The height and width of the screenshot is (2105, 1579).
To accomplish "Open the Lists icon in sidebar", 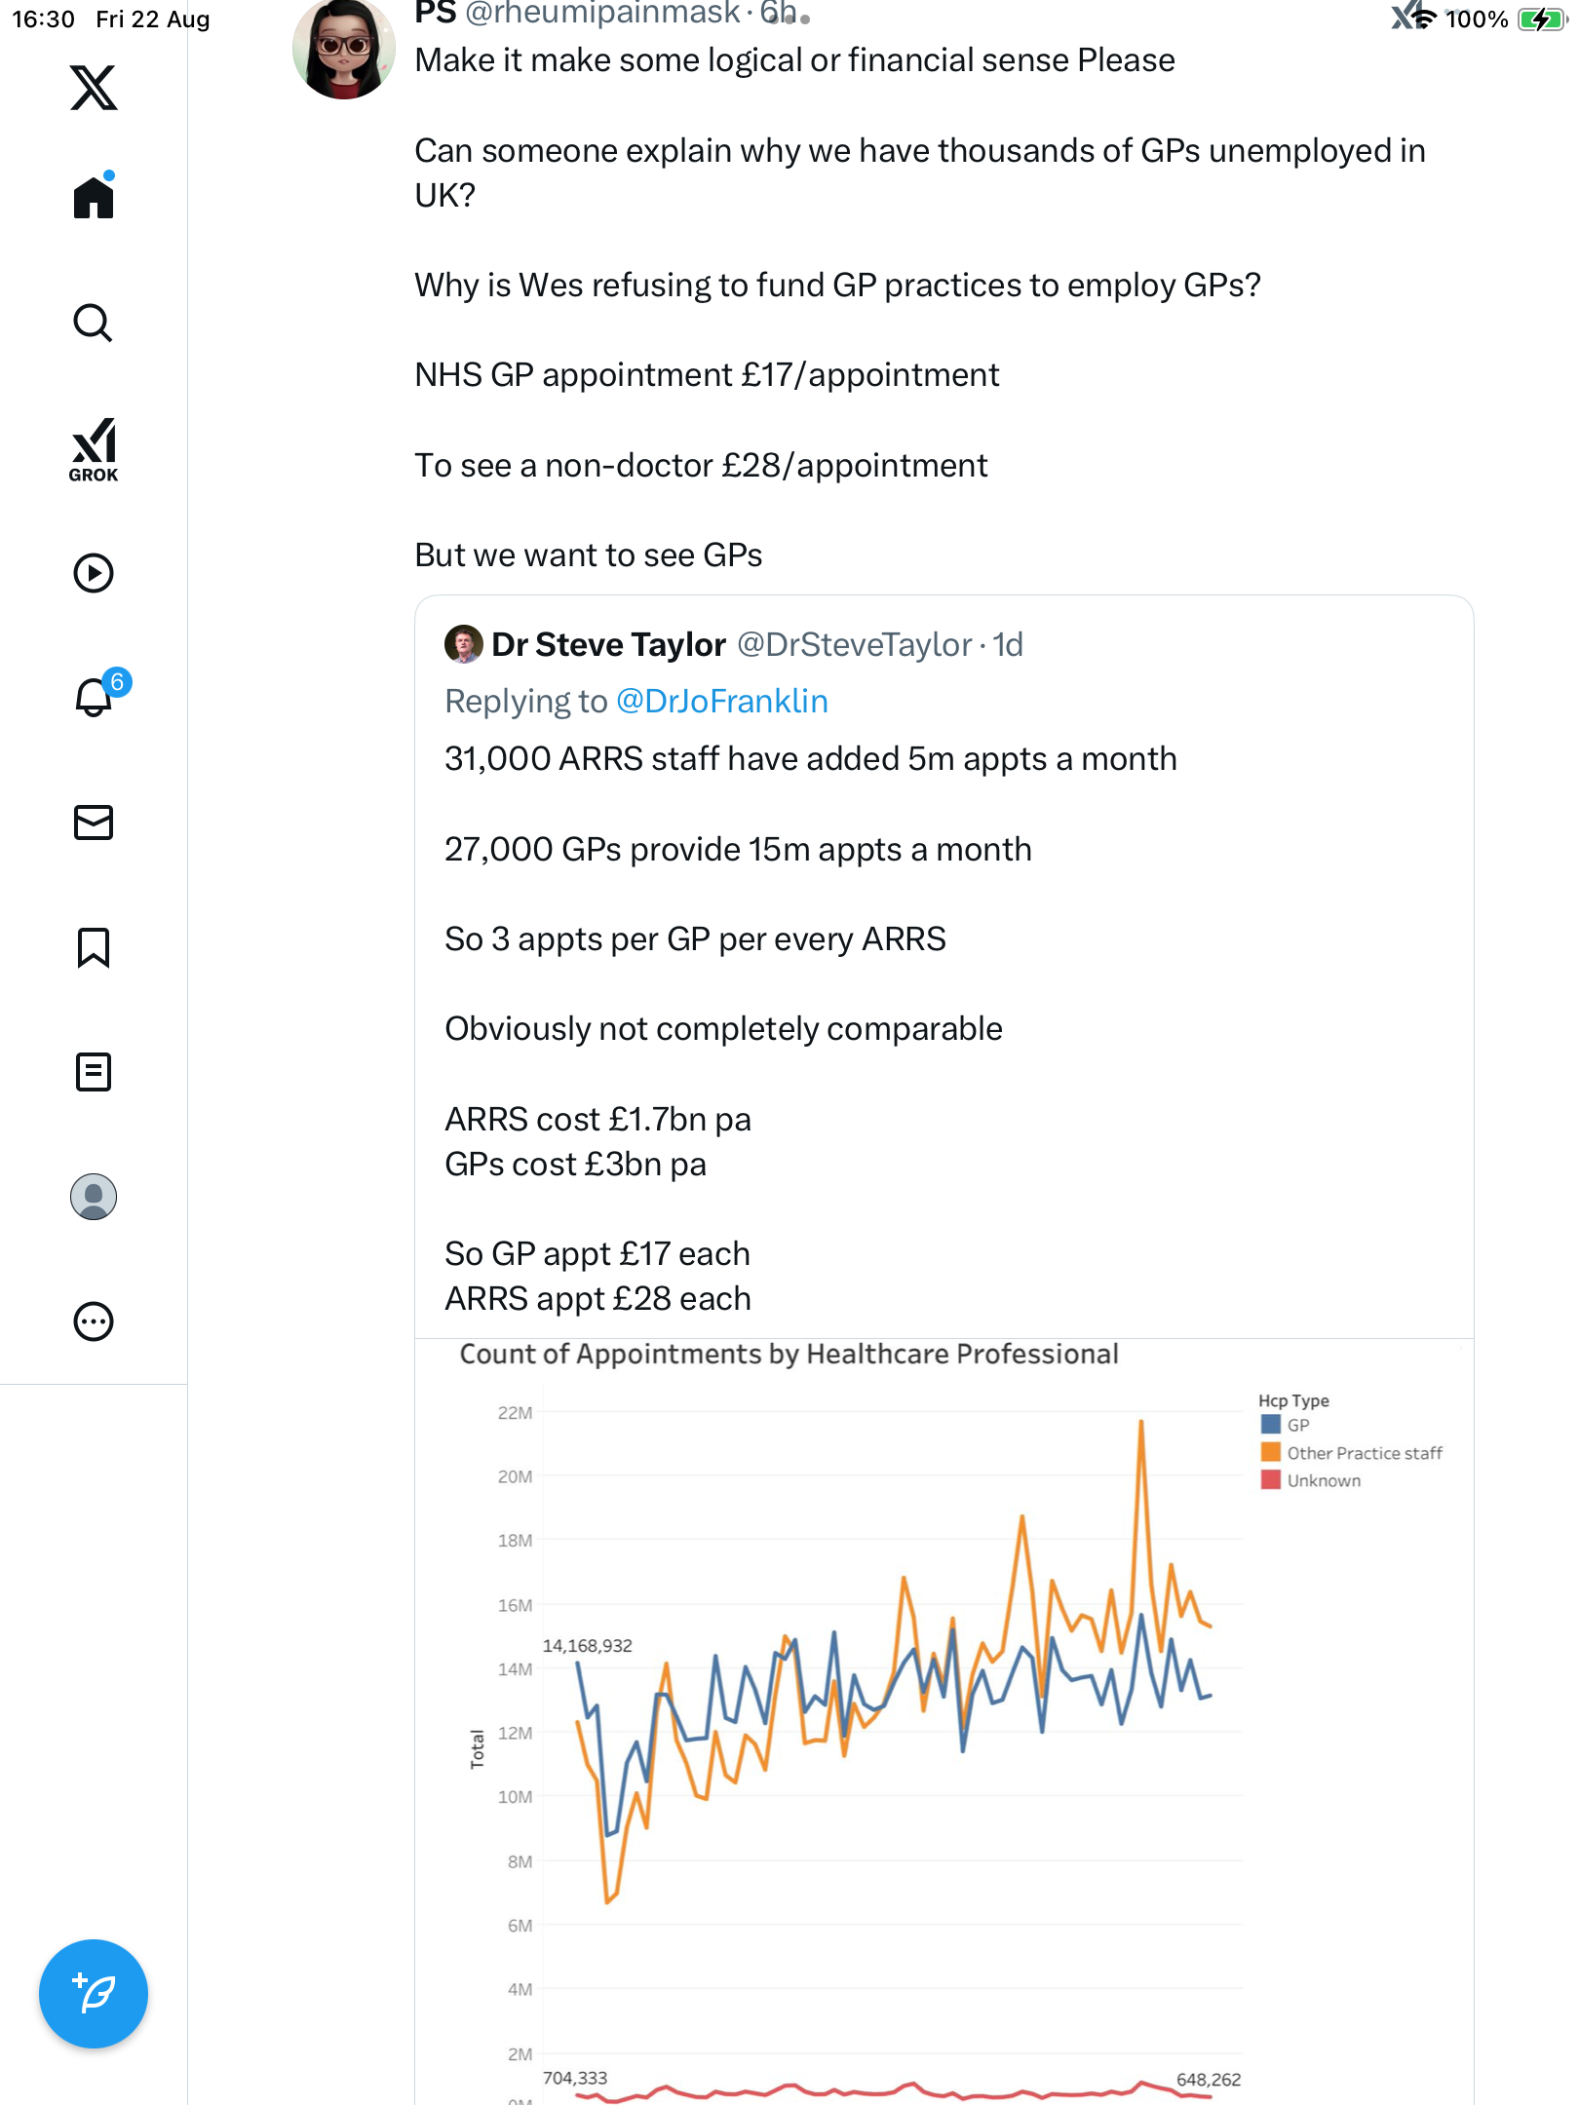I will 94,1072.
